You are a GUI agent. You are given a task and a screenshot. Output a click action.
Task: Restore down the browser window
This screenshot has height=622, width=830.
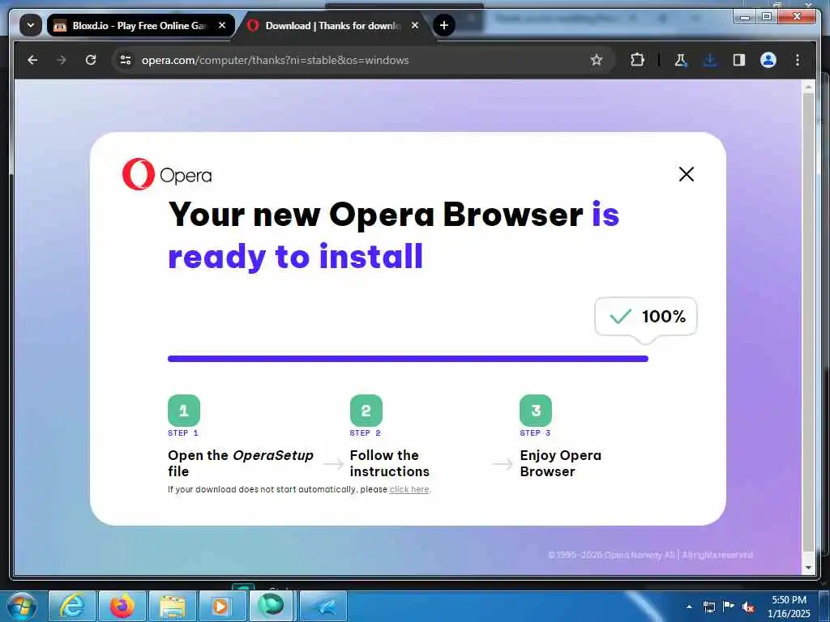(767, 17)
